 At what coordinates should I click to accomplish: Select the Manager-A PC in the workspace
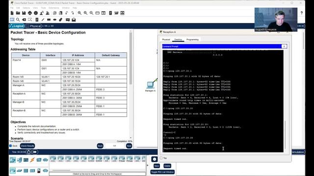point(150,86)
